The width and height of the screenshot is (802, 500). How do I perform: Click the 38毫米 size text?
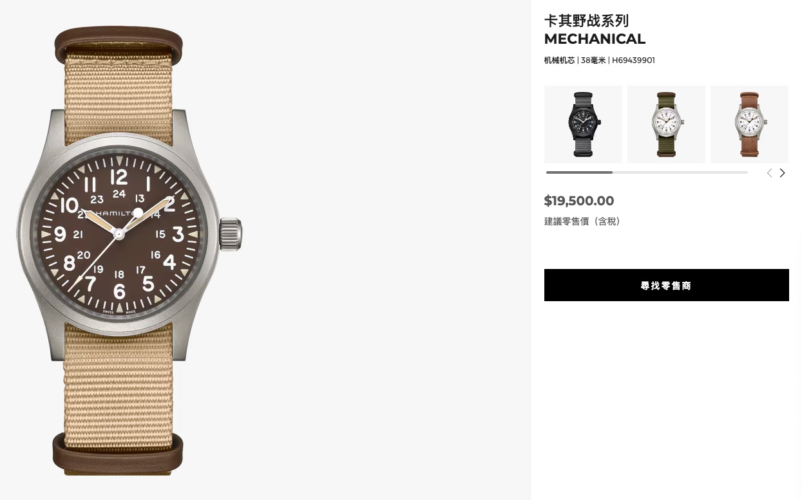(x=593, y=60)
